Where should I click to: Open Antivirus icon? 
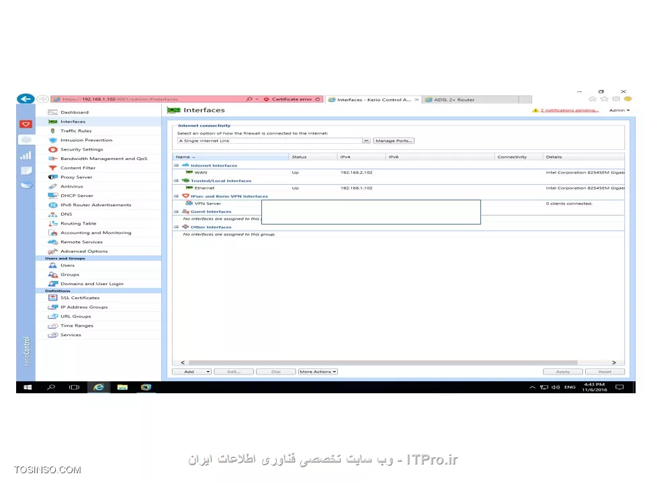[x=52, y=186]
